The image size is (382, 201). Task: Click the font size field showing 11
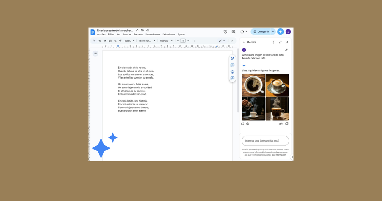click(x=183, y=41)
